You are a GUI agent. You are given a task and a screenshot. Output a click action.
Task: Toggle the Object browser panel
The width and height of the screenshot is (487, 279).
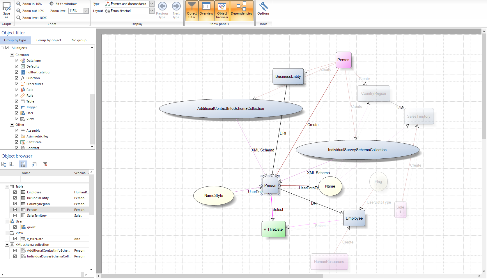point(222,10)
